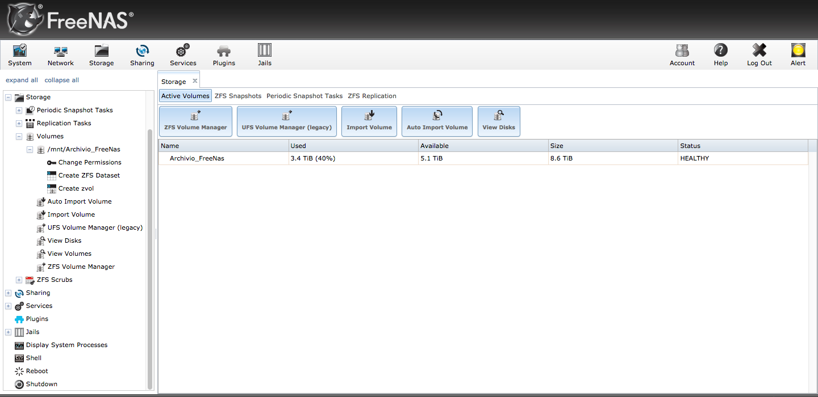Open UFS Volume Manager (legacy) in tree
The image size is (818, 397).
(x=95, y=227)
